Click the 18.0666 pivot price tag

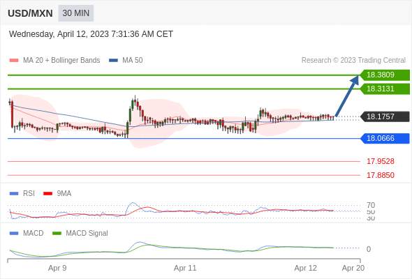pos(385,138)
